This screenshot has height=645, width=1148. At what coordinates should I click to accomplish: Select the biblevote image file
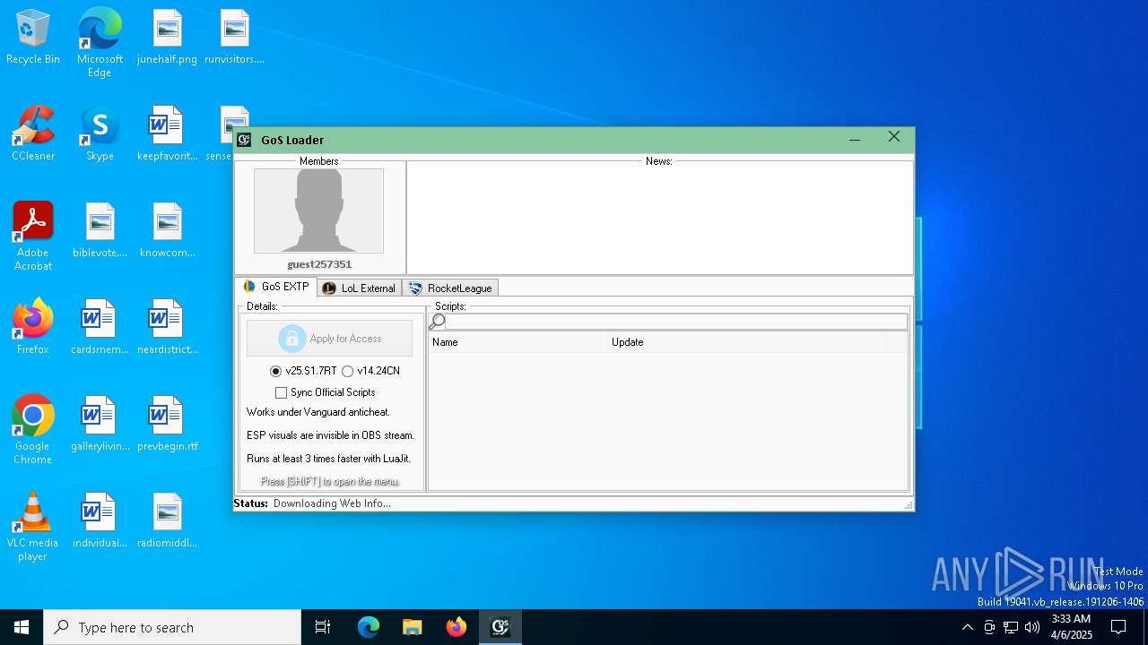[x=100, y=231]
